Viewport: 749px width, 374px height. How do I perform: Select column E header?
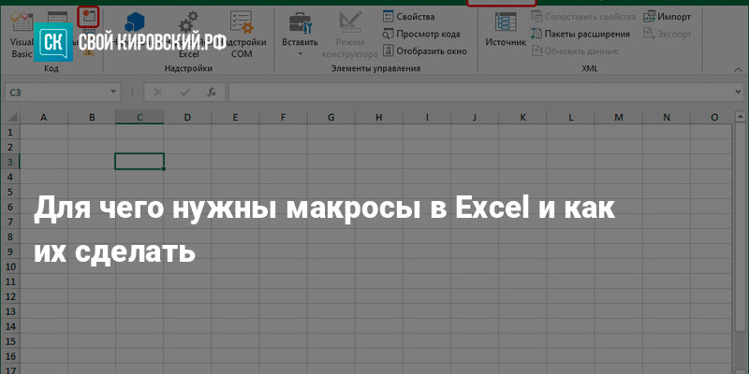pos(235,118)
